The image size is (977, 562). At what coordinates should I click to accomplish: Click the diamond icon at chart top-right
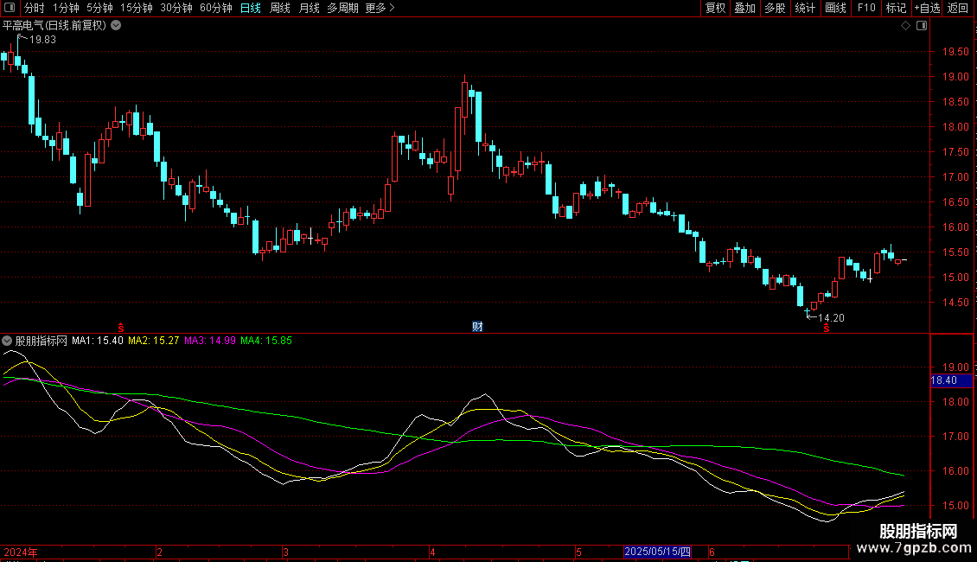[x=906, y=26]
